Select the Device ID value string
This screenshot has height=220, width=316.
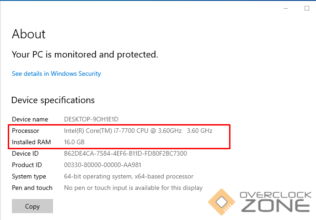(125, 153)
